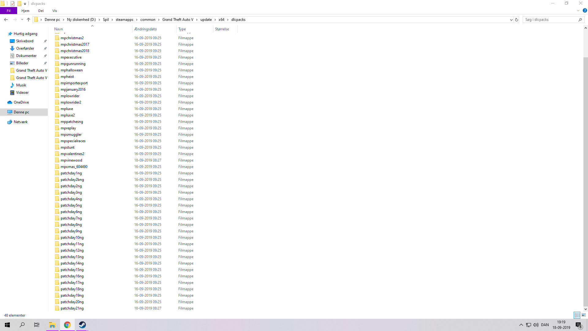Screen dimensions: 588x331
Task: Open Musik in the navigation pane
Action: pos(21,85)
